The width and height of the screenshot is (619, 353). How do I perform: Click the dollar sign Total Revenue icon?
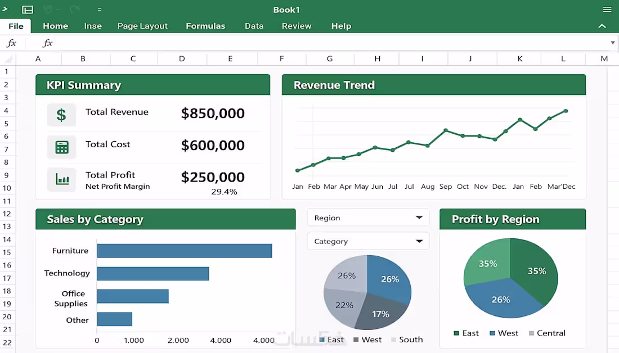click(61, 115)
